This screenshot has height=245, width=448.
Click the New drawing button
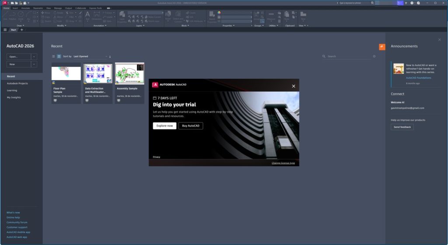point(18,64)
